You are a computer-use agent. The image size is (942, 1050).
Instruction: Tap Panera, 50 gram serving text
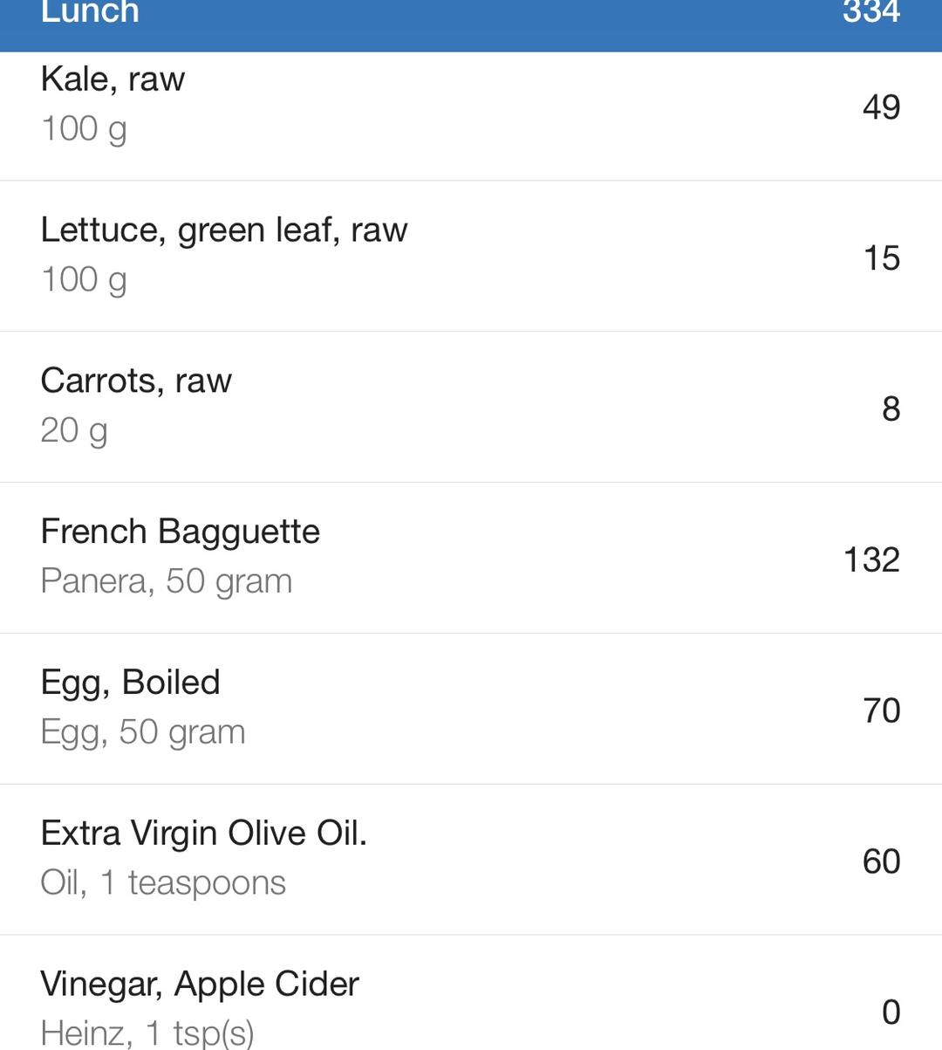[167, 581]
